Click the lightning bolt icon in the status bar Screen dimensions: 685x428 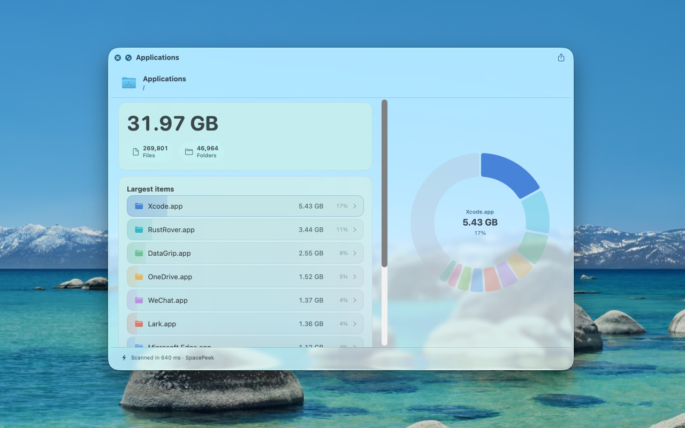tap(124, 357)
